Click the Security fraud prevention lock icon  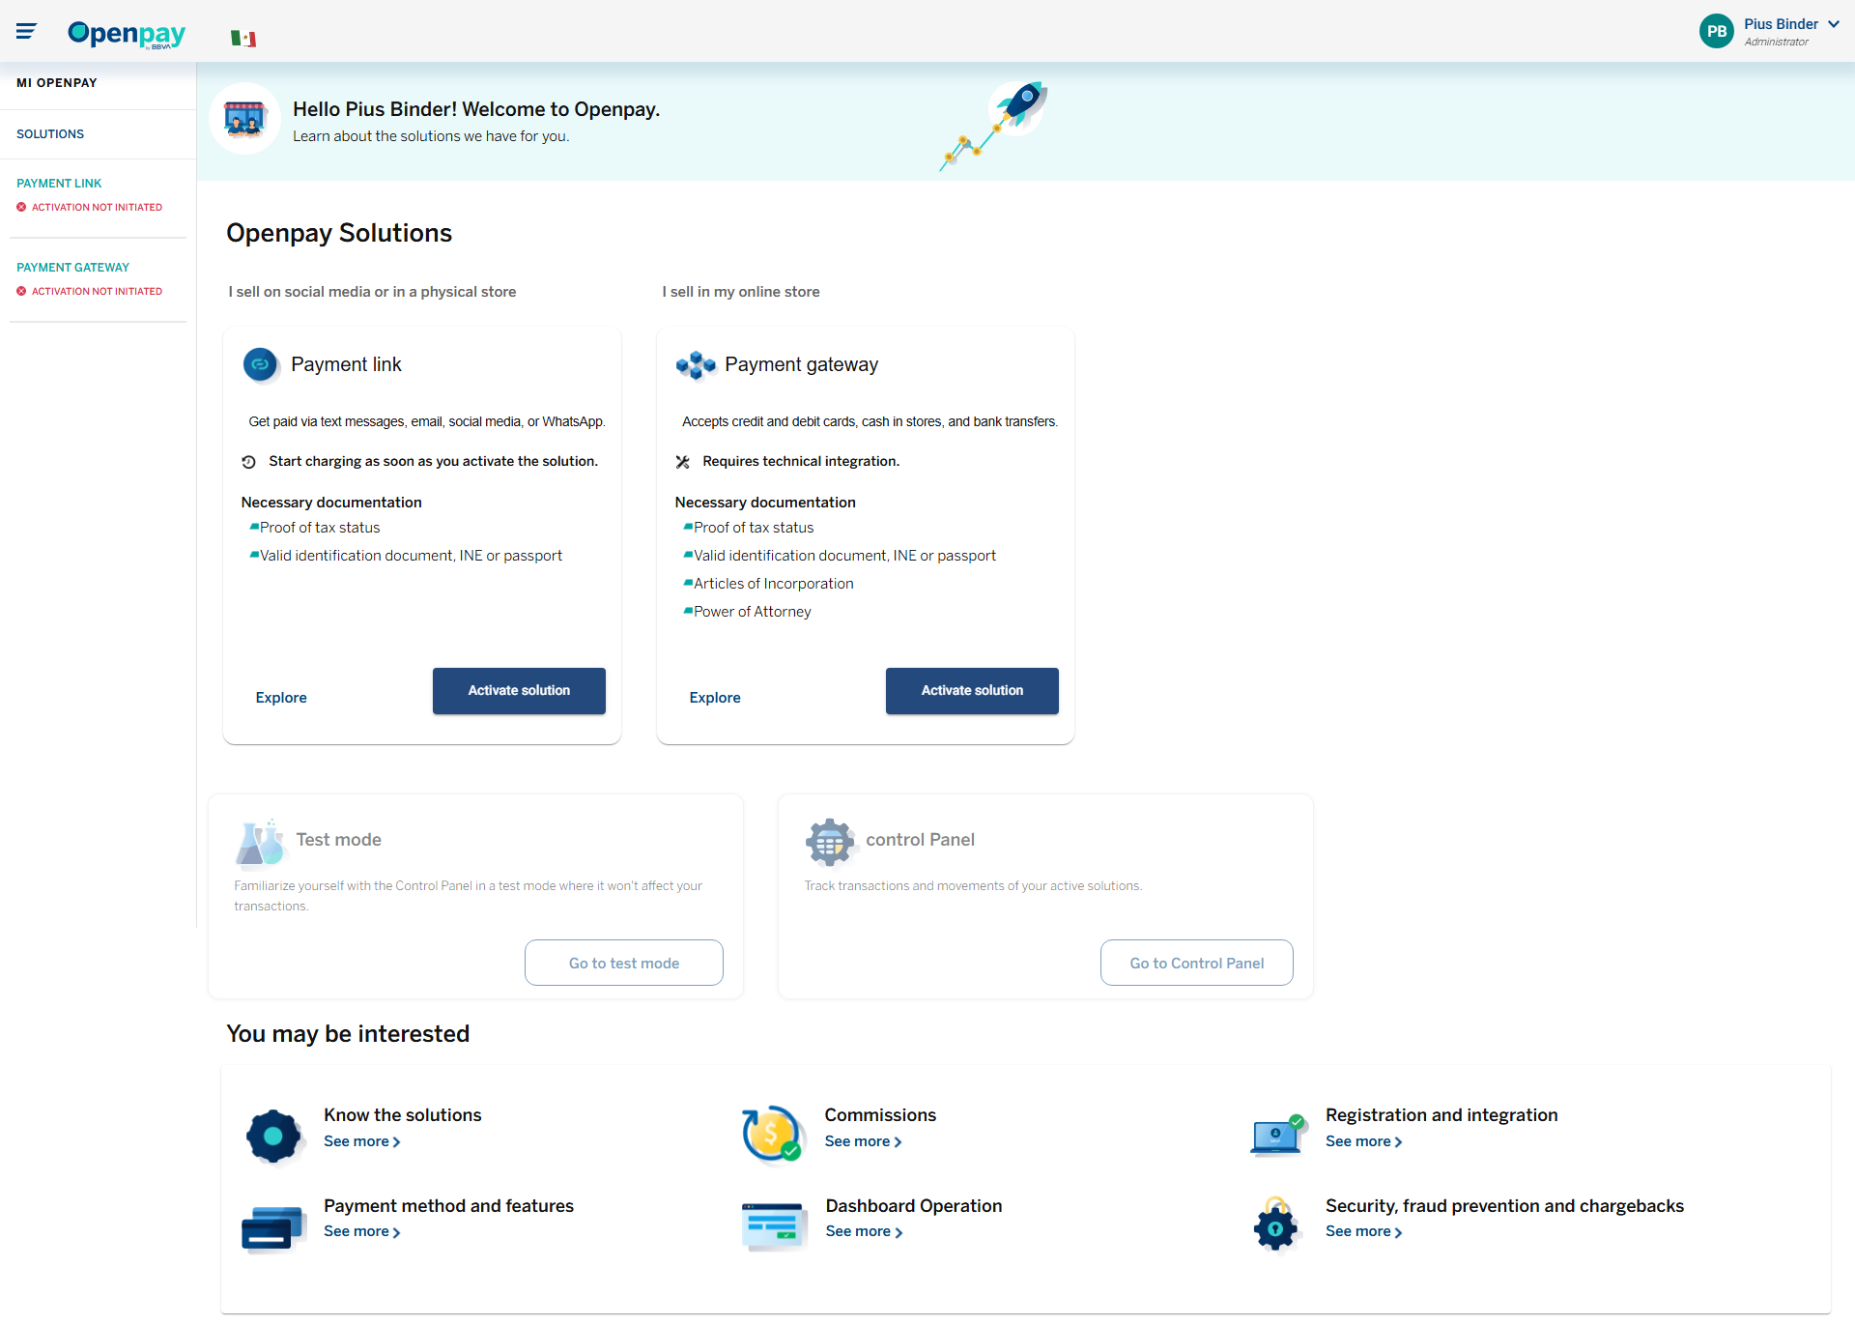1275,1224
